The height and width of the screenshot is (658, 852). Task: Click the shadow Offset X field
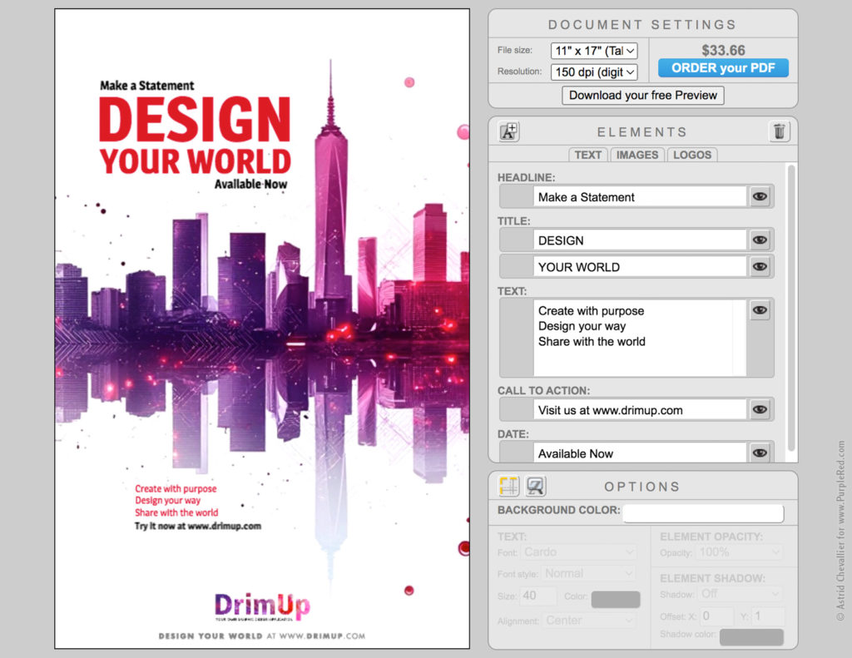(716, 616)
